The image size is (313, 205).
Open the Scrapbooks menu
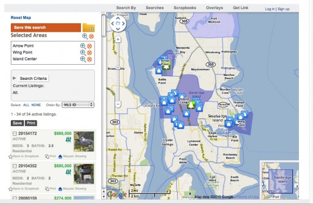(x=185, y=8)
